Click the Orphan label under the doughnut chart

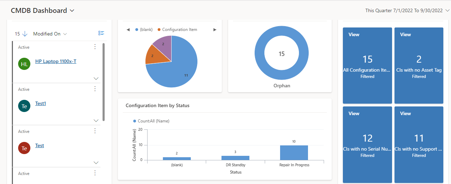(x=281, y=86)
